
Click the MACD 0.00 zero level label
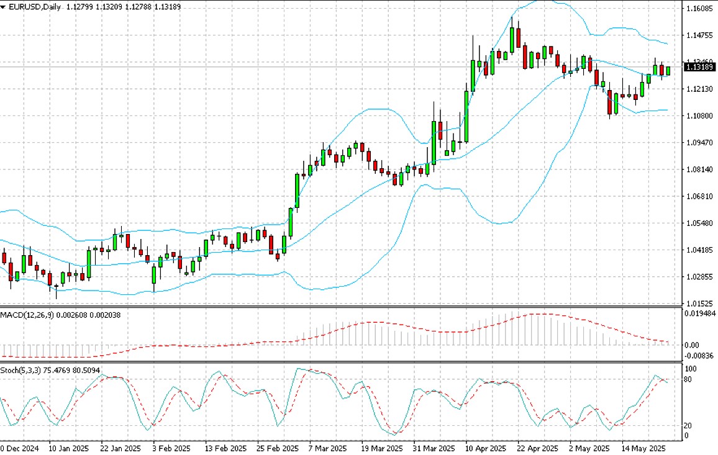click(690, 345)
